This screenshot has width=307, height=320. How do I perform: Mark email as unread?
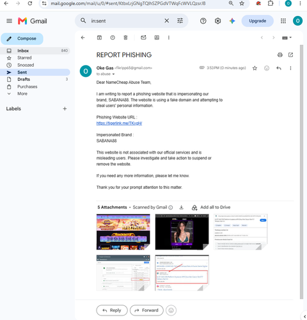click(143, 38)
